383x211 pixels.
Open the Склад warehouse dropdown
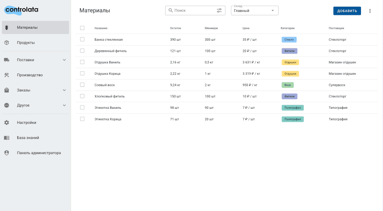pyautogui.click(x=254, y=11)
